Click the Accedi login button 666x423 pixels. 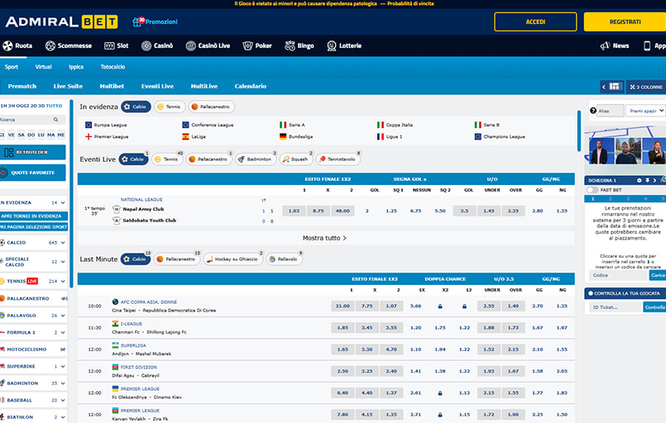click(x=535, y=21)
